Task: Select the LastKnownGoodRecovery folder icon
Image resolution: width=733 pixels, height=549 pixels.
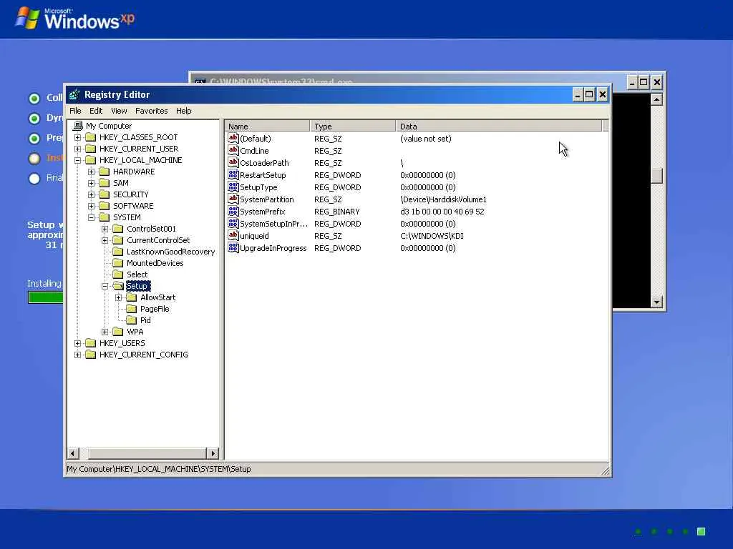Action: (x=118, y=252)
